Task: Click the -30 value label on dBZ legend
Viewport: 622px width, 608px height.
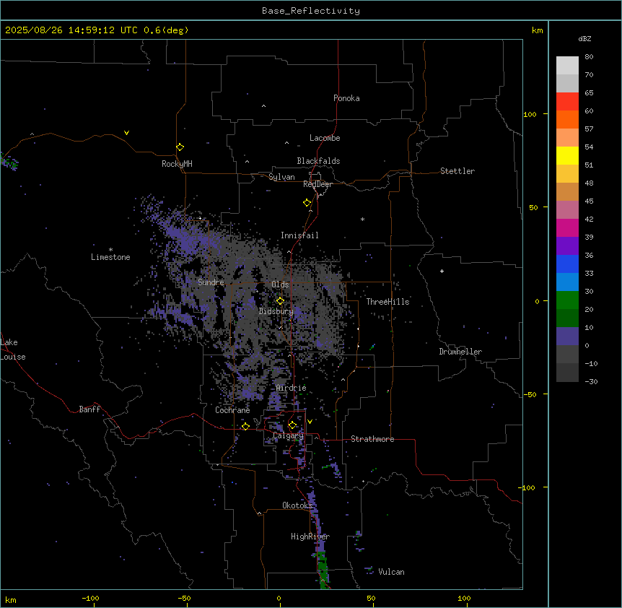Action: [x=591, y=381]
